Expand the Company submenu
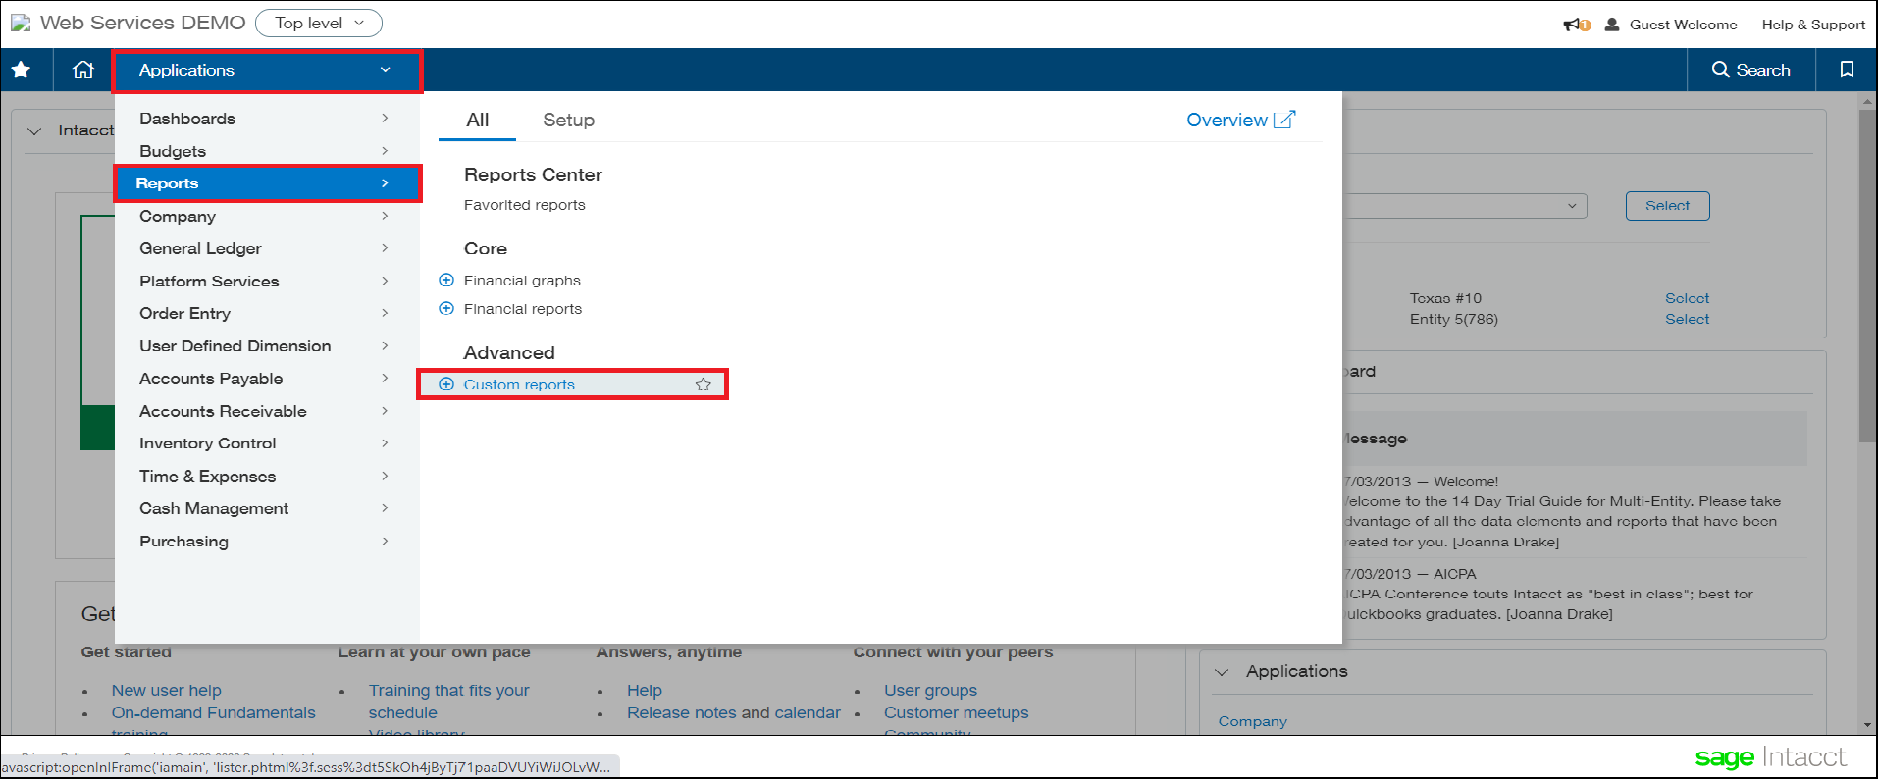This screenshot has height=779, width=1878. (x=267, y=216)
